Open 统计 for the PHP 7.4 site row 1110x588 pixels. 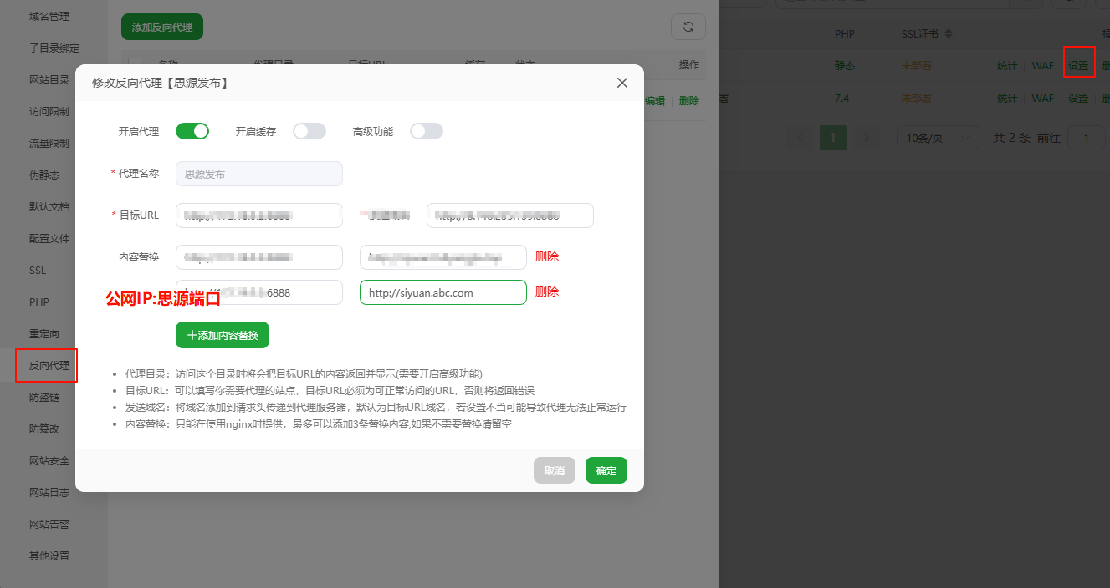[1007, 98]
